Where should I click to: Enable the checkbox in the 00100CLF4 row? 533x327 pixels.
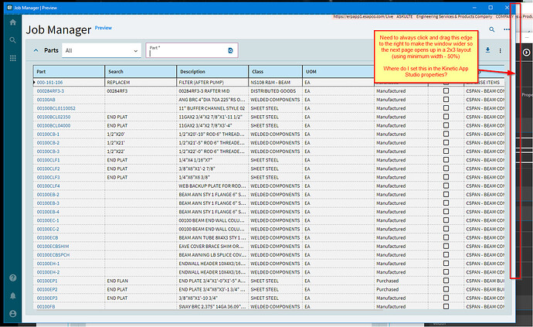pos(446,186)
